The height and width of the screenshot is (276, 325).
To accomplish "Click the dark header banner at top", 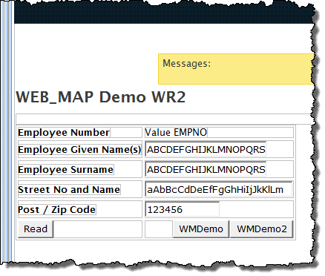I will coord(163,13).
